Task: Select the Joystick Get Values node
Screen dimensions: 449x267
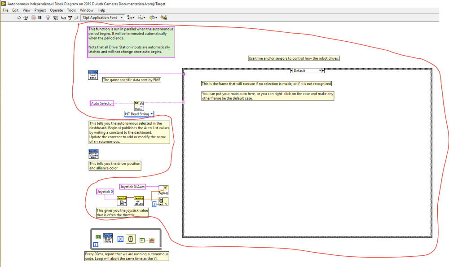Action: (139, 201)
